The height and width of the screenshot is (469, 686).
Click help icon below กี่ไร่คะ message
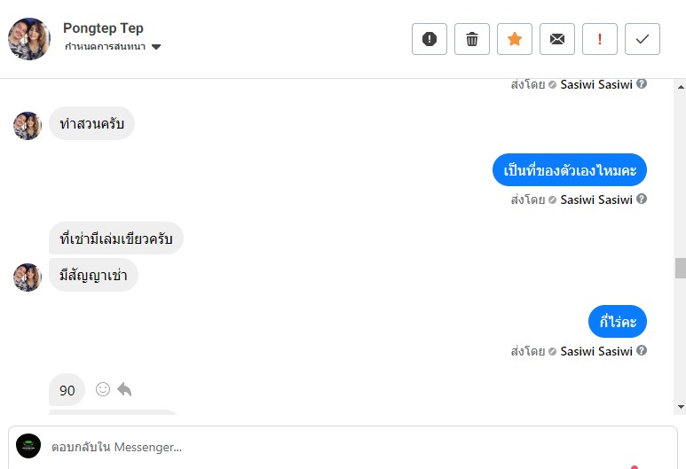point(642,351)
